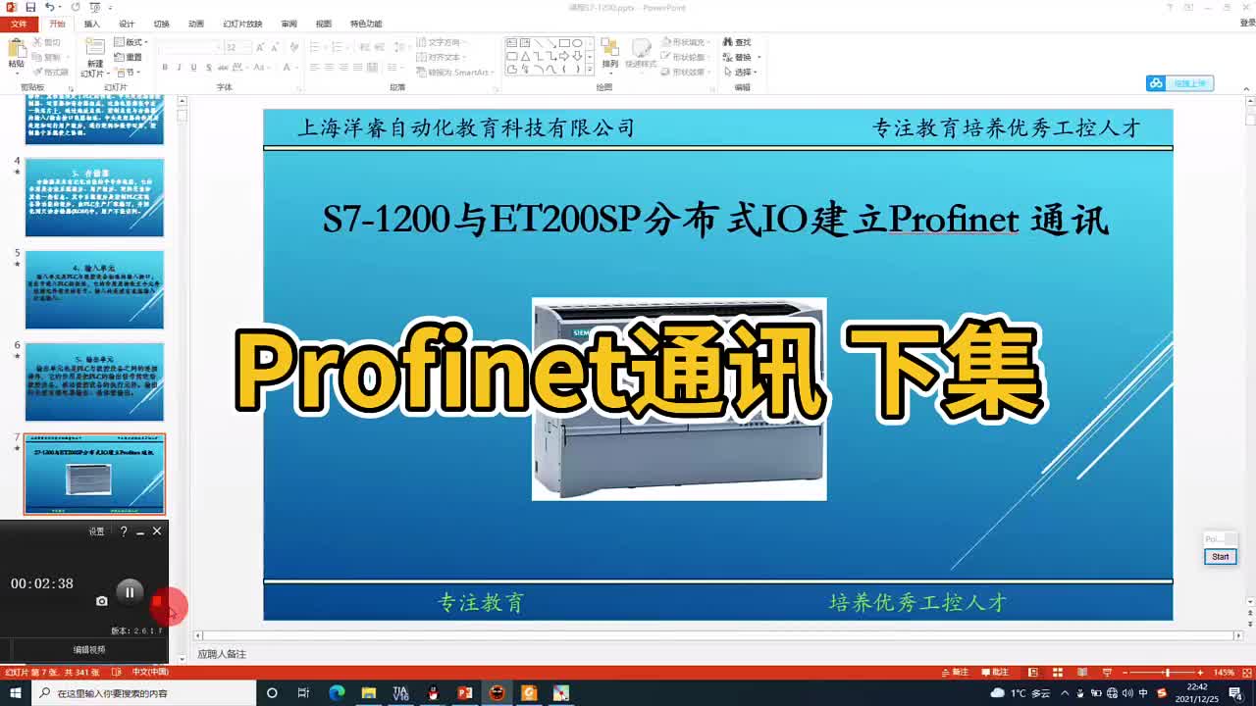Open TIA V16 from the taskbar
Image resolution: width=1256 pixels, height=706 pixels.
400,692
